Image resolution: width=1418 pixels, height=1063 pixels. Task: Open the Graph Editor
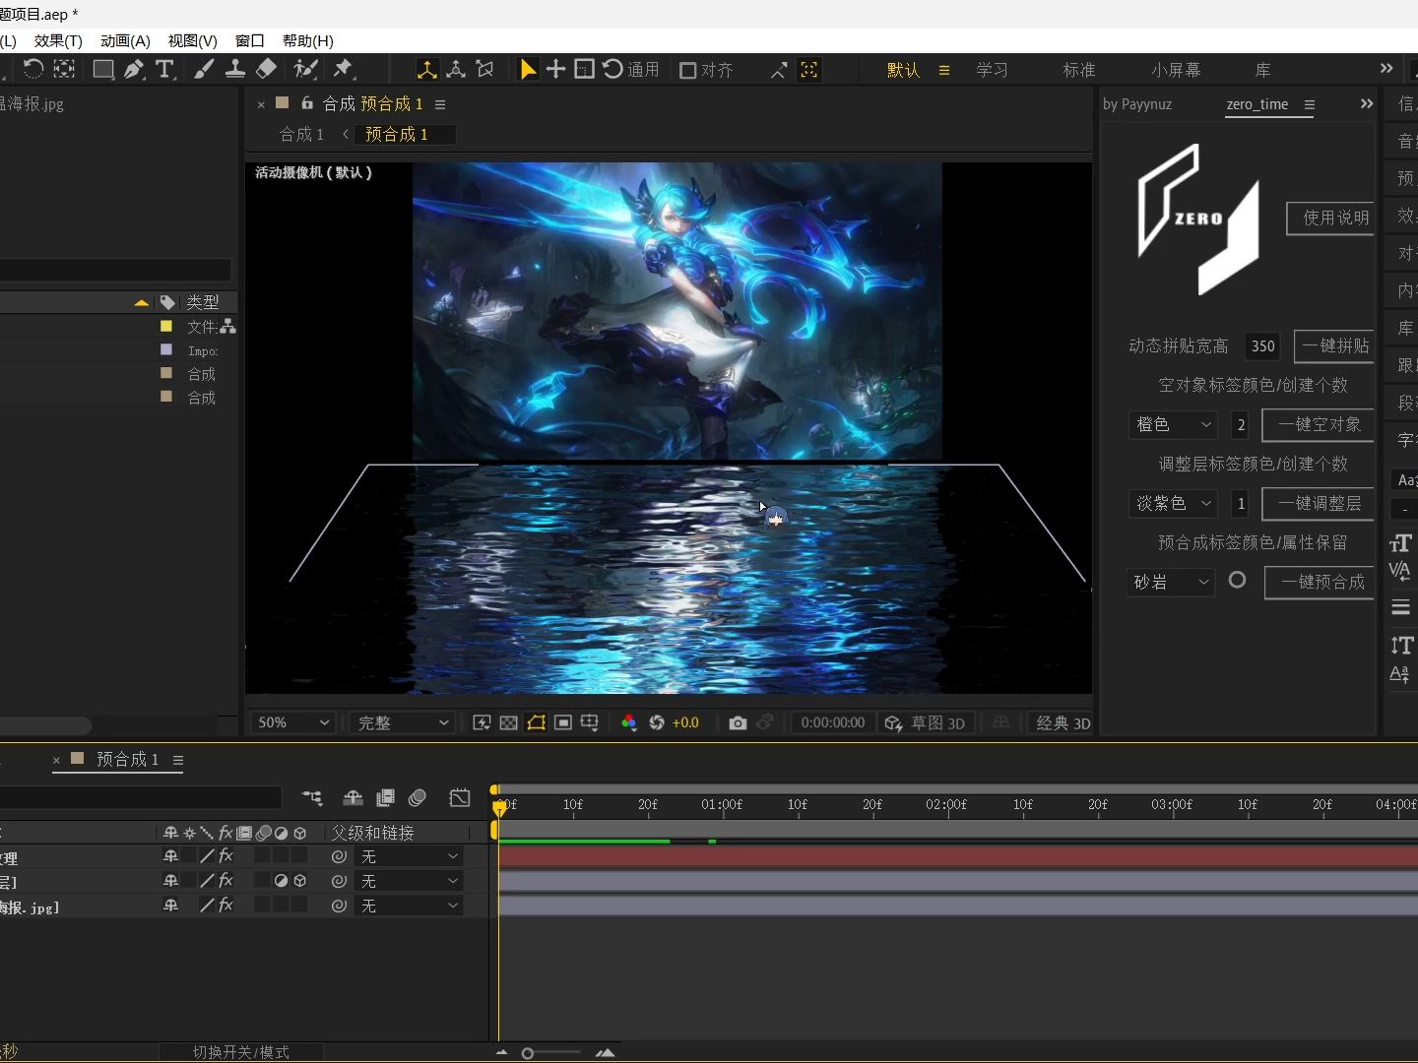(460, 797)
